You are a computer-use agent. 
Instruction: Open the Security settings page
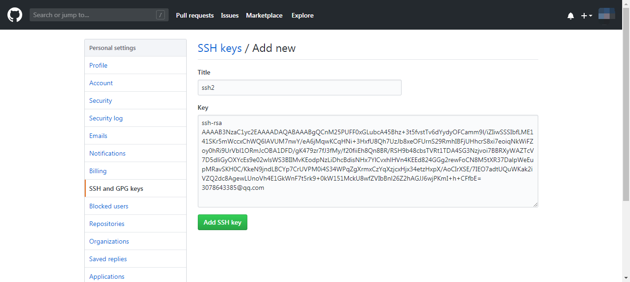click(x=135, y=100)
